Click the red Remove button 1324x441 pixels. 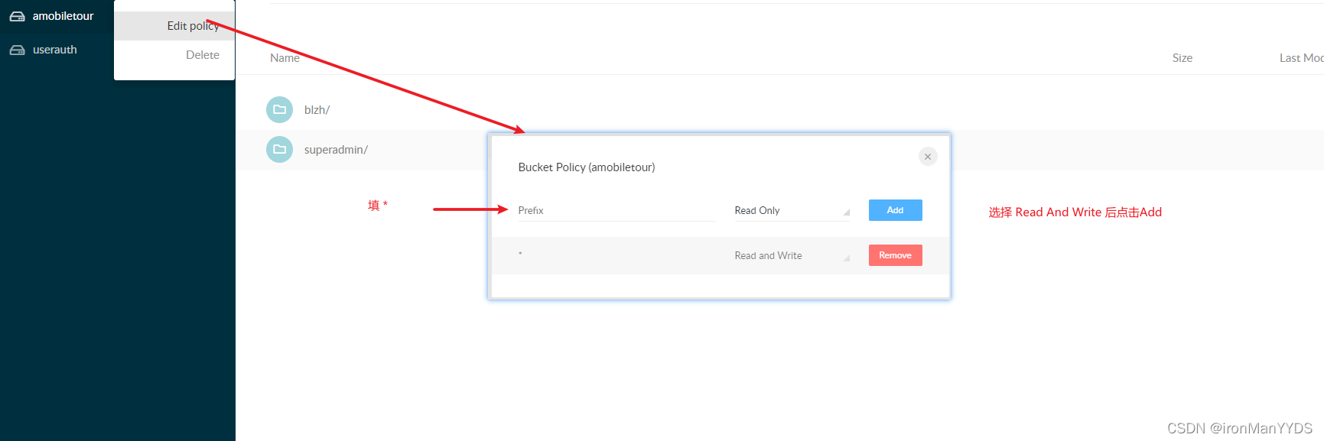[895, 255]
